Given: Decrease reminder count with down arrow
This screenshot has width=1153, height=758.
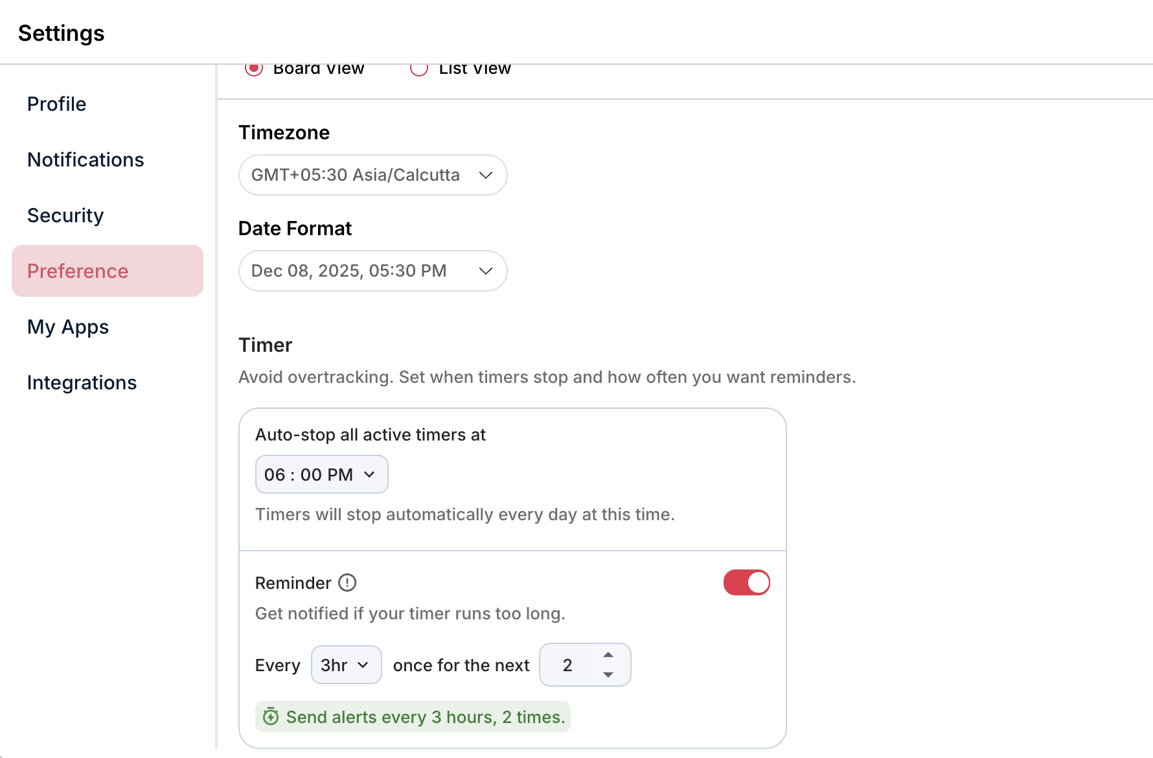Looking at the screenshot, I should click(608, 674).
